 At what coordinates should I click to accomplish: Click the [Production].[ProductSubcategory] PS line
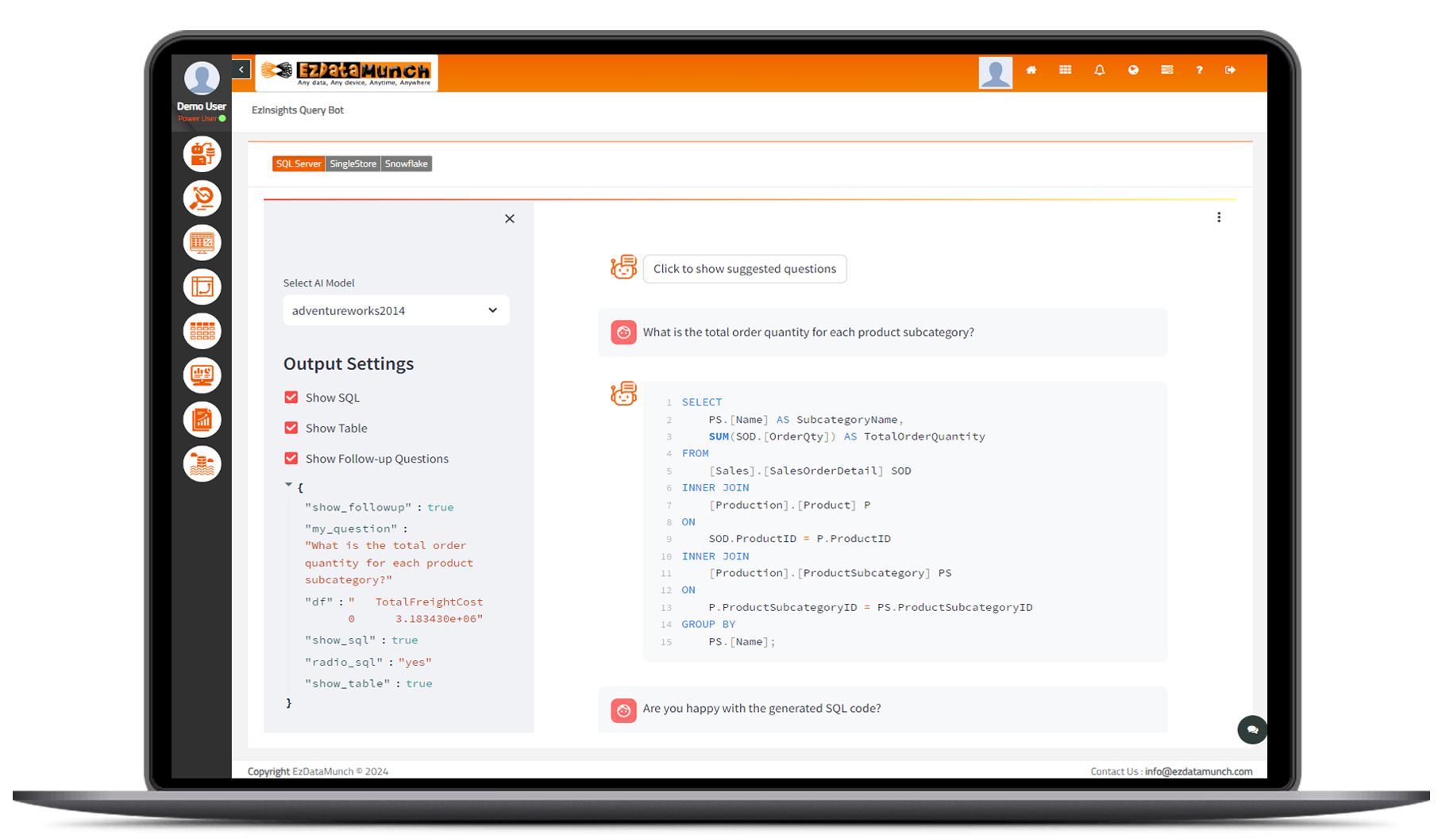[x=830, y=573]
